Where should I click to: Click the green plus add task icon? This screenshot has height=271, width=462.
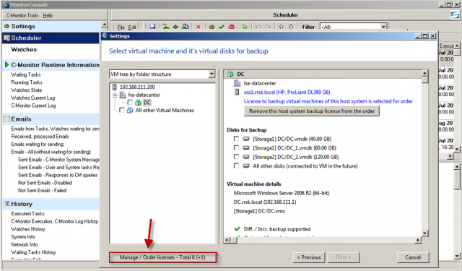(175, 27)
